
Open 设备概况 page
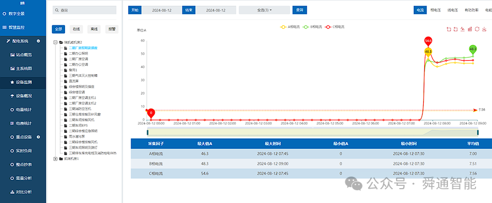coord(23,96)
